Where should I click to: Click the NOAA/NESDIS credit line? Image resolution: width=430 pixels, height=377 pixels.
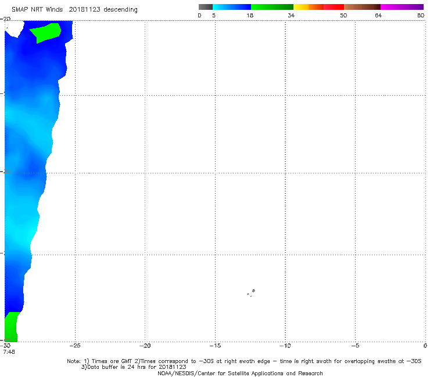[x=240, y=374]
